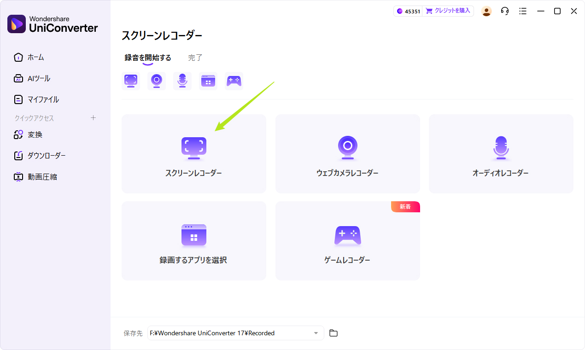Switch to the 完了 tab
Screen dimensions: 585x350
click(x=195, y=57)
